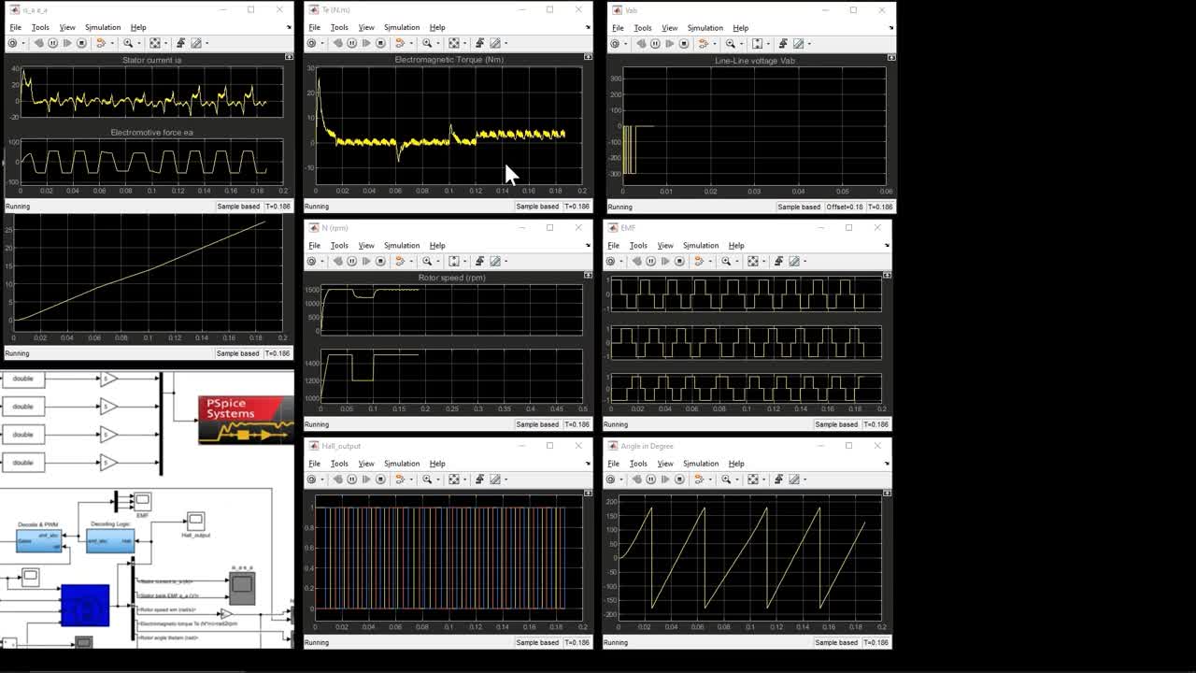Stop simulation from Vab scope toolbar
Screen dimensions: 1196x673
[684, 43]
